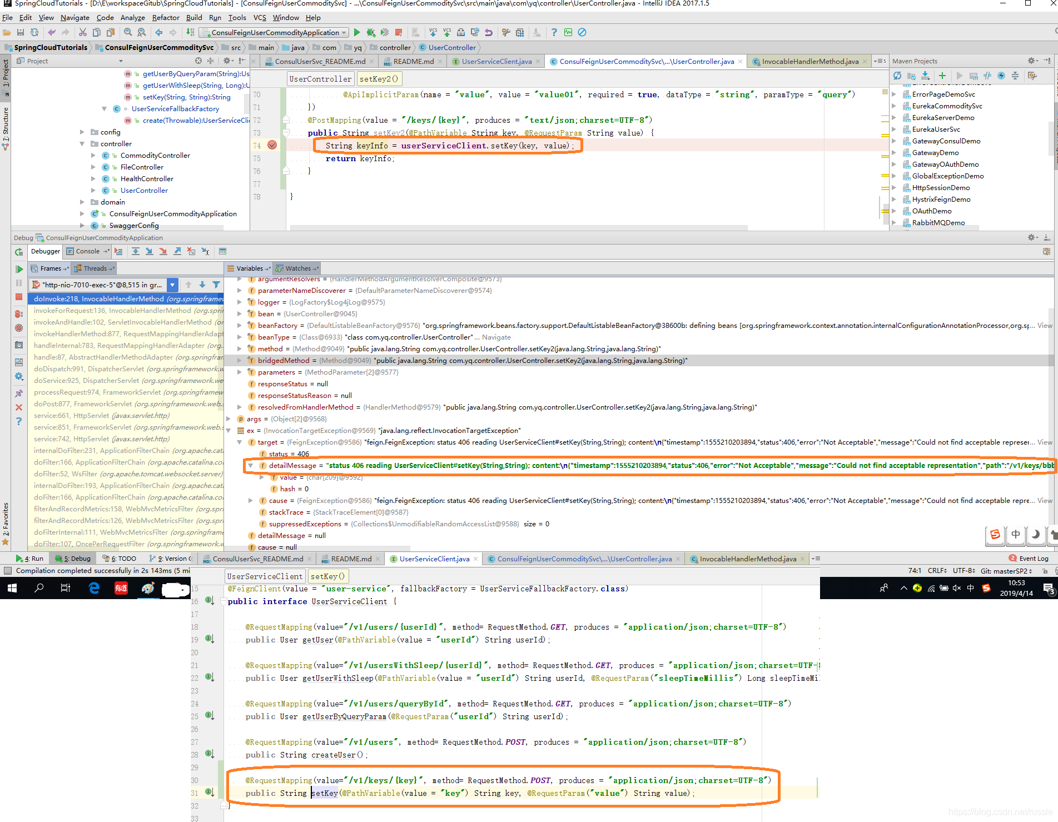The height and width of the screenshot is (822, 1058).
Task: Open the Refactor menu
Action: [x=166, y=18]
